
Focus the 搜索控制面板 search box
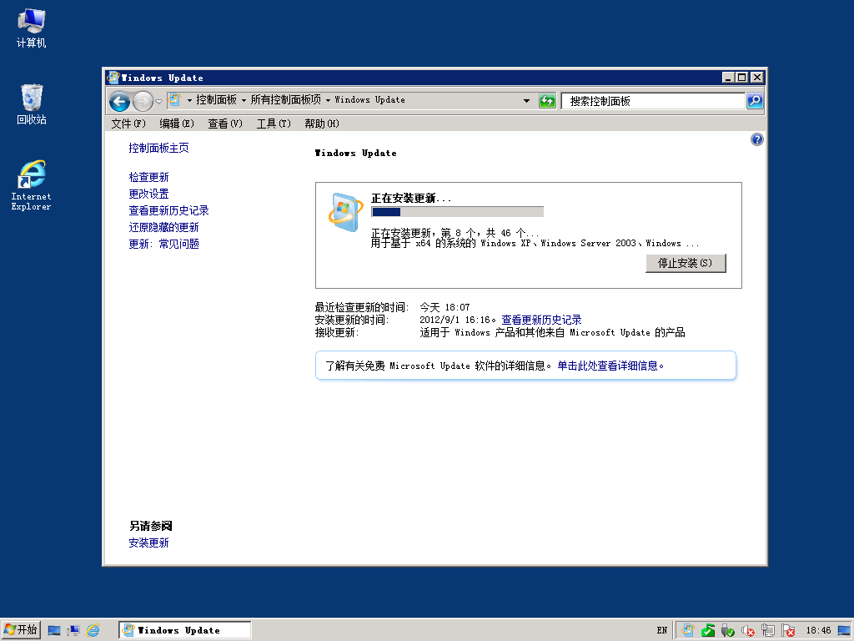pyautogui.click(x=652, y=101)
